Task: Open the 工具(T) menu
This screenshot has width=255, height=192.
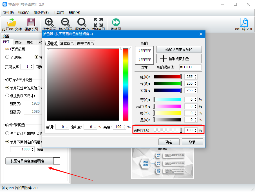Action: [x=59, y=12]
